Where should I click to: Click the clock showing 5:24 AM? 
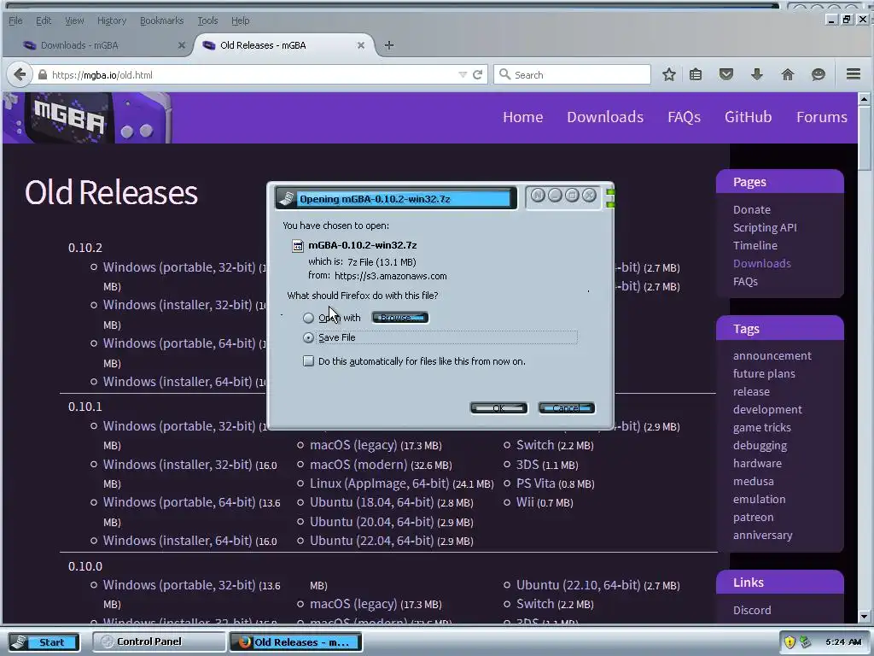843,642
